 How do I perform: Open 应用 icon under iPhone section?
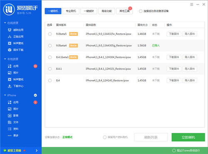click(10, 102)
